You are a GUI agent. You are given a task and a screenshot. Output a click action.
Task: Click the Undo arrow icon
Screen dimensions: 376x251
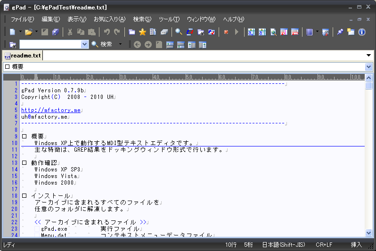[107, 32]
